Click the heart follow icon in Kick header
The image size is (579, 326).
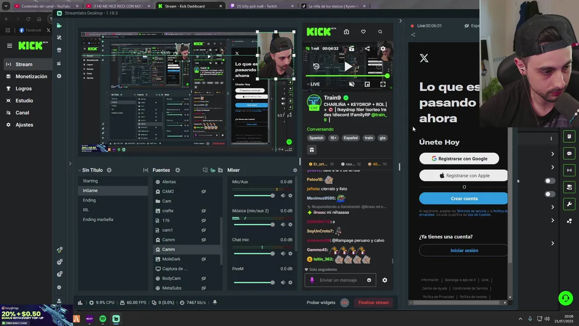point(363,32)
